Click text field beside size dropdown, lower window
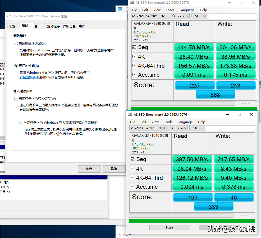Image resolution: width=261 pixels, height=238 pixels. (231, 128)
